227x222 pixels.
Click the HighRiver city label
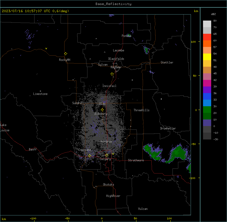click(113, 196)
